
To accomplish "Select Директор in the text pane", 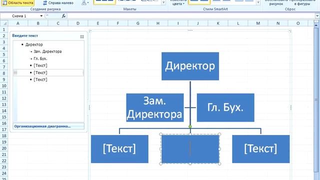I will pyautogui.click(x=34, y=44).
